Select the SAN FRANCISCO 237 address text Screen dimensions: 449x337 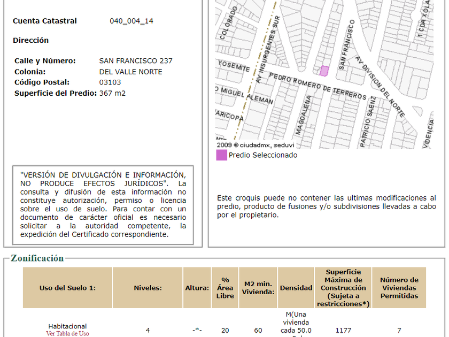pyautogui.click(x=136, y=61)
